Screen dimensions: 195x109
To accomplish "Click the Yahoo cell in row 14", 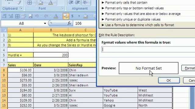I will [120, 100].
